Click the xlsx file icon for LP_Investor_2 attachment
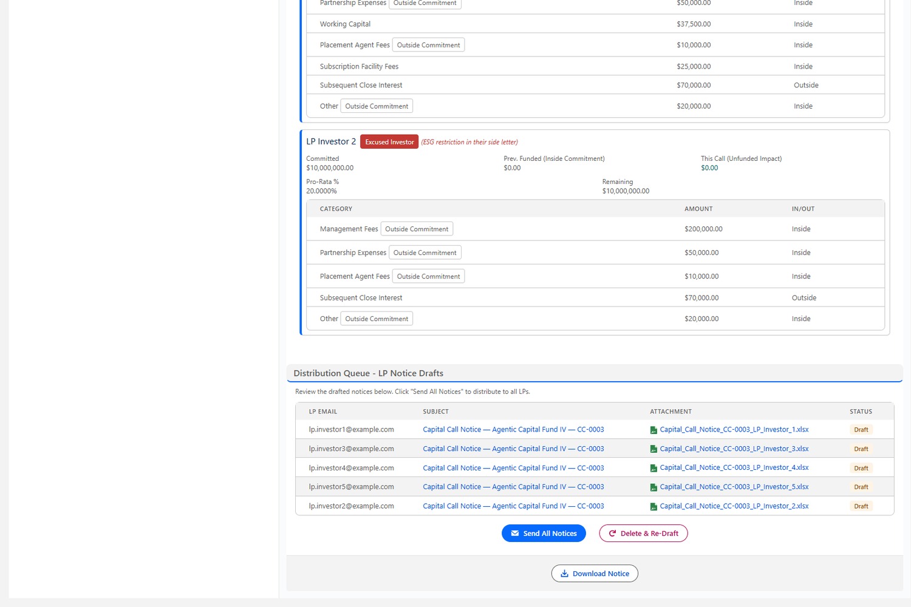This screenshot has height=607, width=911. click(x=653, y=506)
